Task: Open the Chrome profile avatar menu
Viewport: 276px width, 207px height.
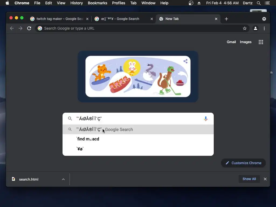Action: (x=256, y=28)
